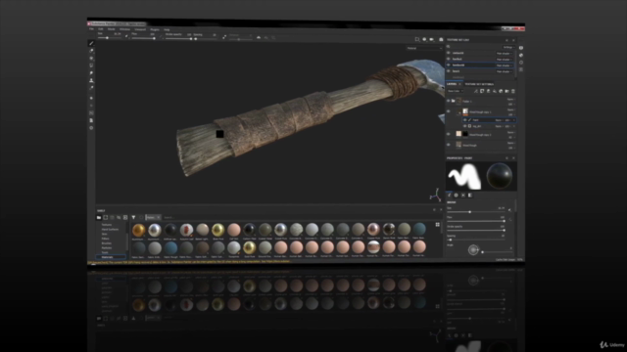Open blend mode dropdown of Paint effect
The height and width of the screenshot is (352, 627).
pos(499,120)
